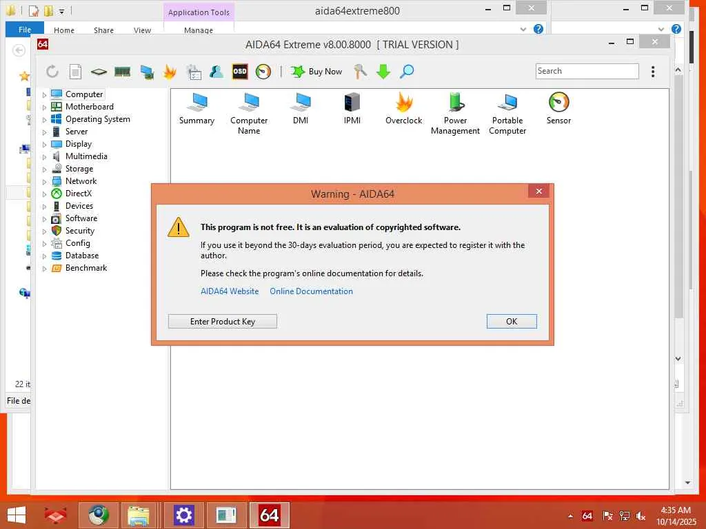706x529 pixels.
Task: Click the motherboard chip toolbar icon
Action: (99, 72)
